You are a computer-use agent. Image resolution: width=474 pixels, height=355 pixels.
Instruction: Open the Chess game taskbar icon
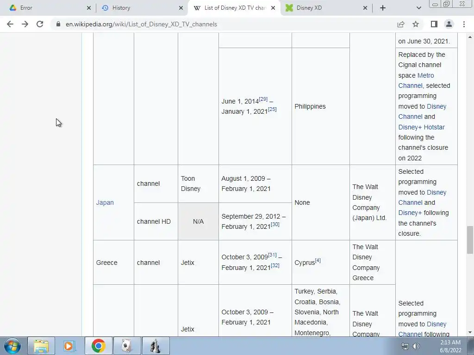click(156, 346)
